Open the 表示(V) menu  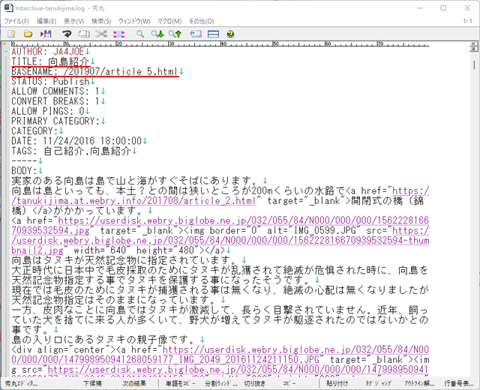coord(73,22)
